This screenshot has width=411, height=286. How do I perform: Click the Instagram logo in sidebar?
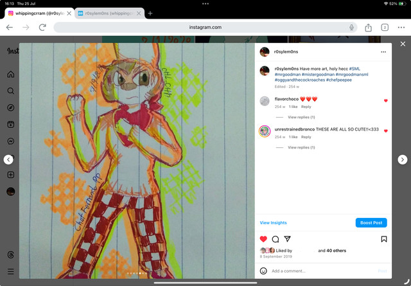tap(13, 51)
